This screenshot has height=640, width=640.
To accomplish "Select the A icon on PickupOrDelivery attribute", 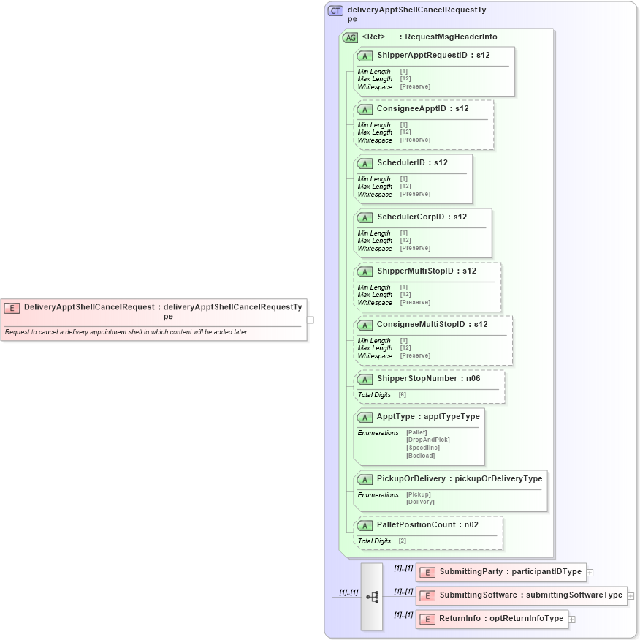I will tap(365, 480).
